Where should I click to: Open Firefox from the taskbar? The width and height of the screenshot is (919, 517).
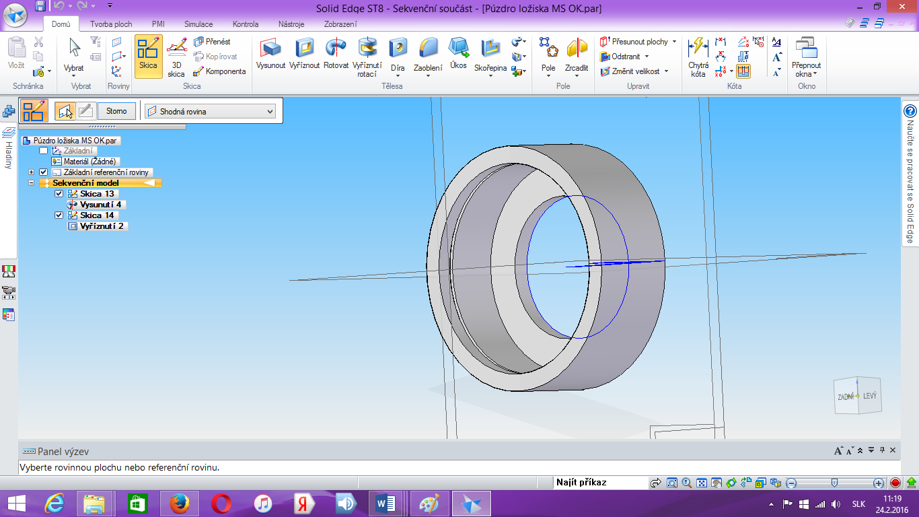point(180,503)
